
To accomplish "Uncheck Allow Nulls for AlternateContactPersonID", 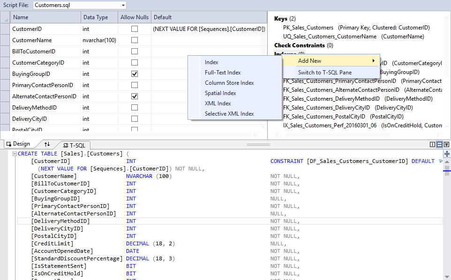I will (135, 96).
